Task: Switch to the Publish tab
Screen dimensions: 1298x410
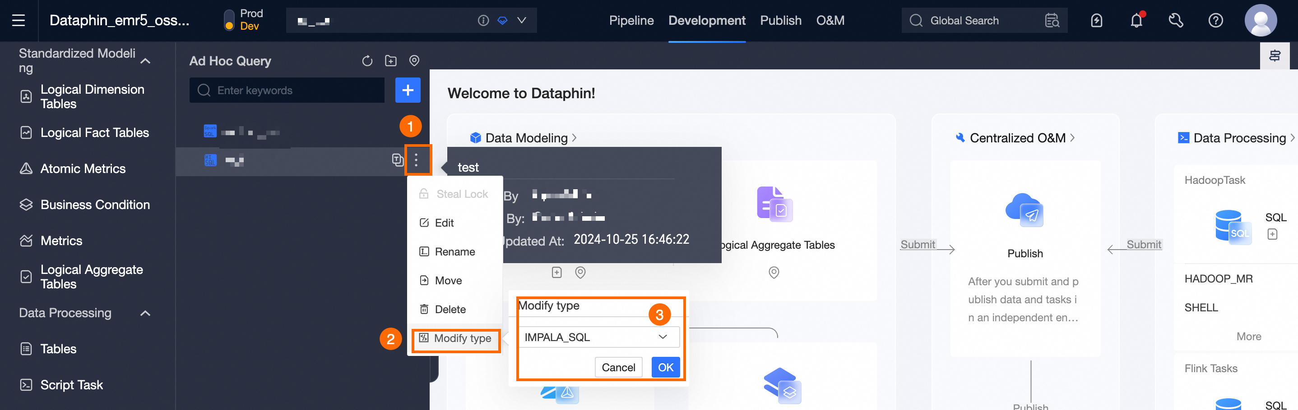Action: [x=780, y=20]
